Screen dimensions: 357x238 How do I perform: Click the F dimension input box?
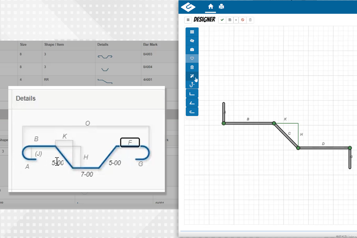click(130, 143)
